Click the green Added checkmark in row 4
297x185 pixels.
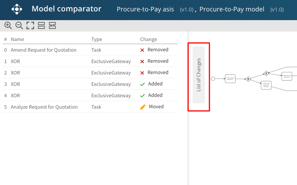[x=142, y=96]
